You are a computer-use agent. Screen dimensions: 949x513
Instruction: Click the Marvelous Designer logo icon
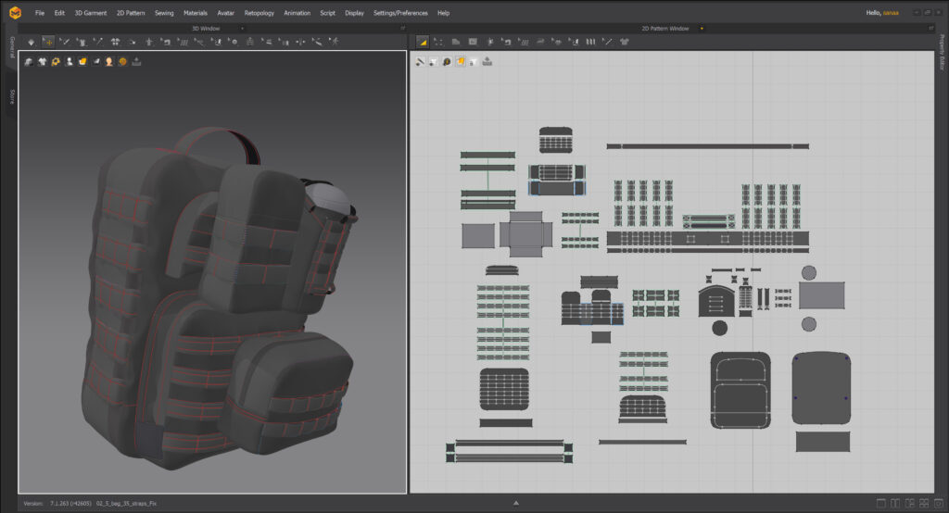click(x=15, y=12)
